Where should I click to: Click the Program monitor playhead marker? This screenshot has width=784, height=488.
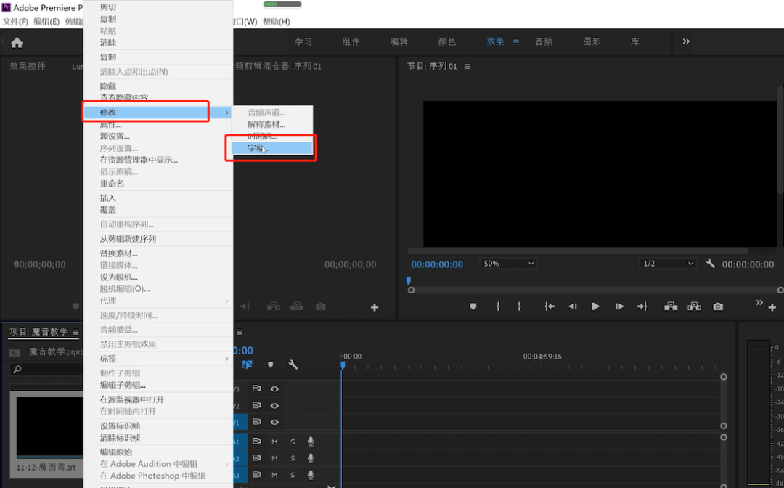coord(409,280)
